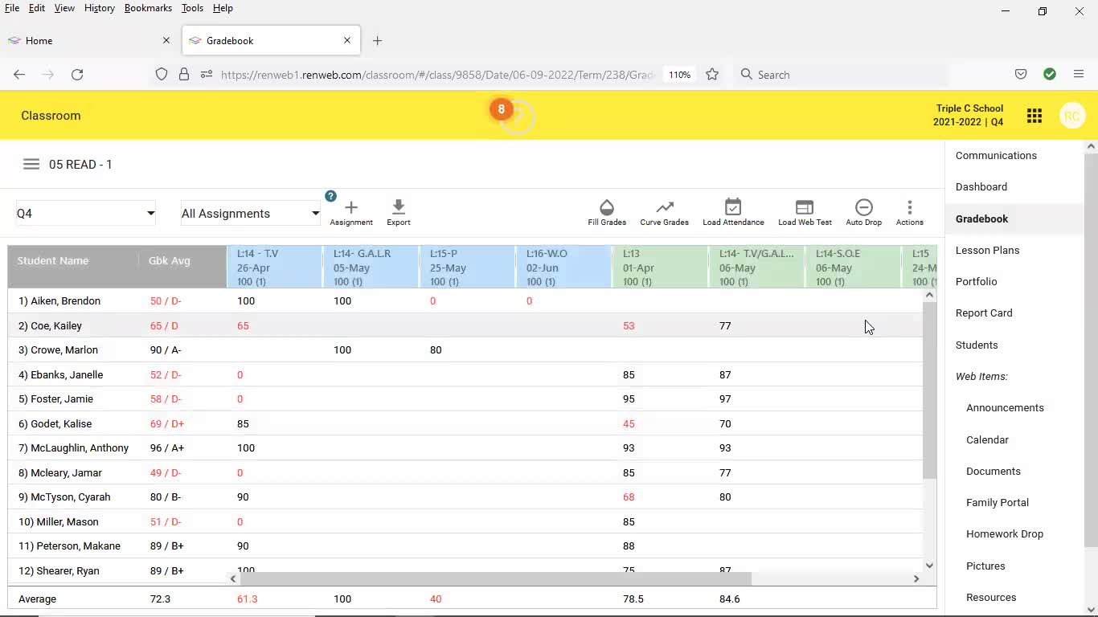The width and height of the screenshot is (1098, 617).
Task: Open Homework Drop under Web Items
Action: click(1005, 534)
